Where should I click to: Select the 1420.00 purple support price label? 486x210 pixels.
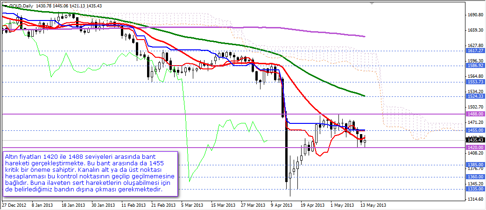coord(474,147)
